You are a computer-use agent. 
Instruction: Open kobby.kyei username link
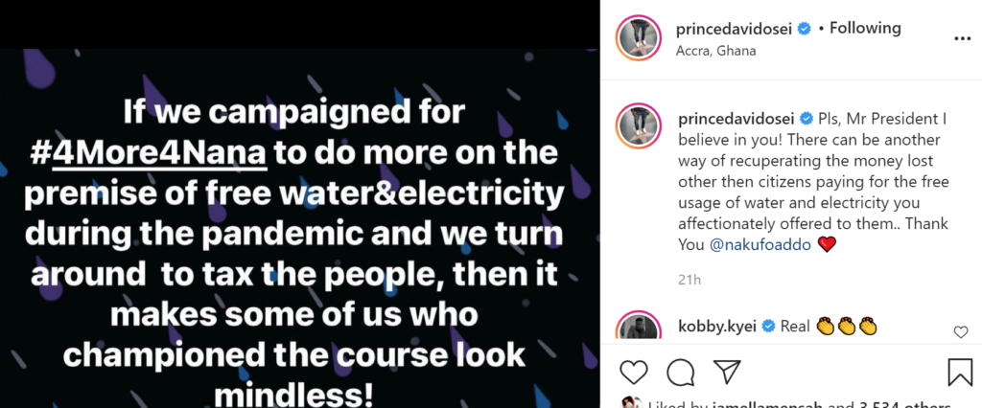tap(717, 326)
